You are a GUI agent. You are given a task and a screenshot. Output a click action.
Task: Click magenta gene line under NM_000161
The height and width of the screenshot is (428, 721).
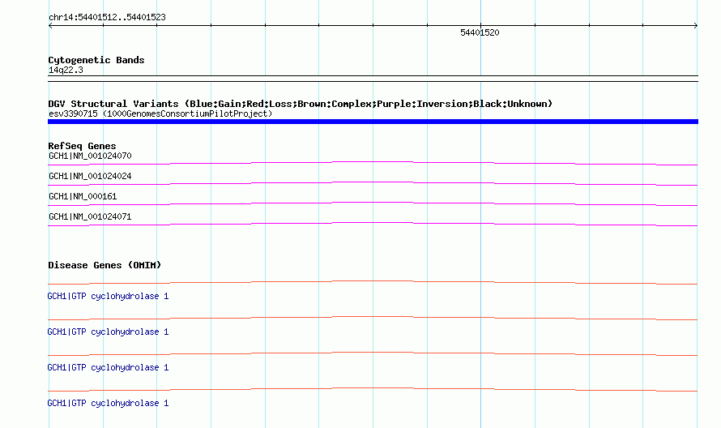[x=373, y=203]
